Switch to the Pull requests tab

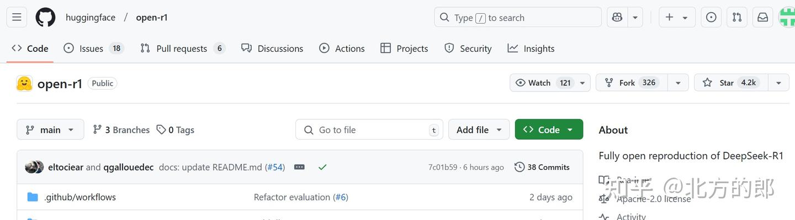(x=182, y=48)
